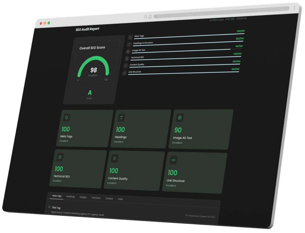
Task: Click the 'Content Quality' row label in list
Action: (x=137, y=65)
